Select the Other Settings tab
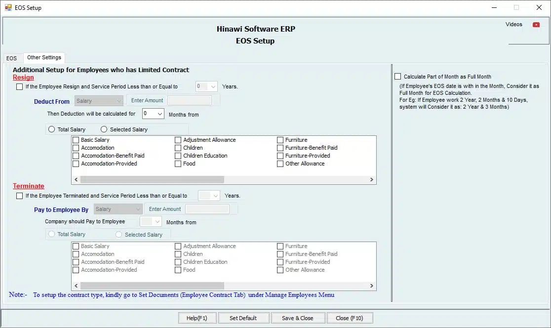Image resolution: width=551 pixels, height=328 pixels. coord(44,57)
